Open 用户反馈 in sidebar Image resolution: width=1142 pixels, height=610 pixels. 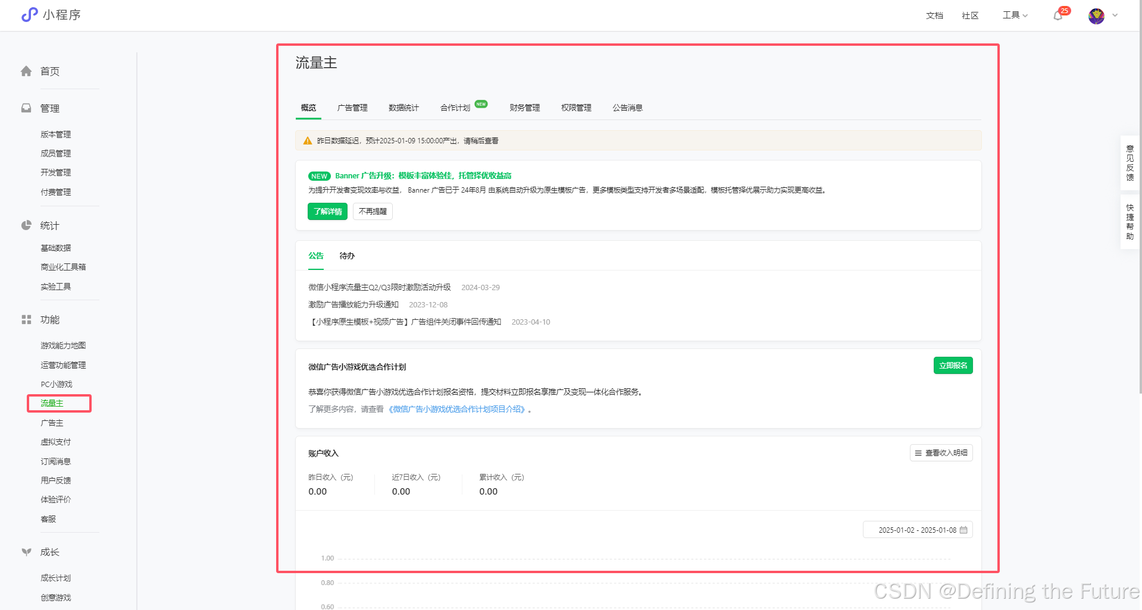55,480
